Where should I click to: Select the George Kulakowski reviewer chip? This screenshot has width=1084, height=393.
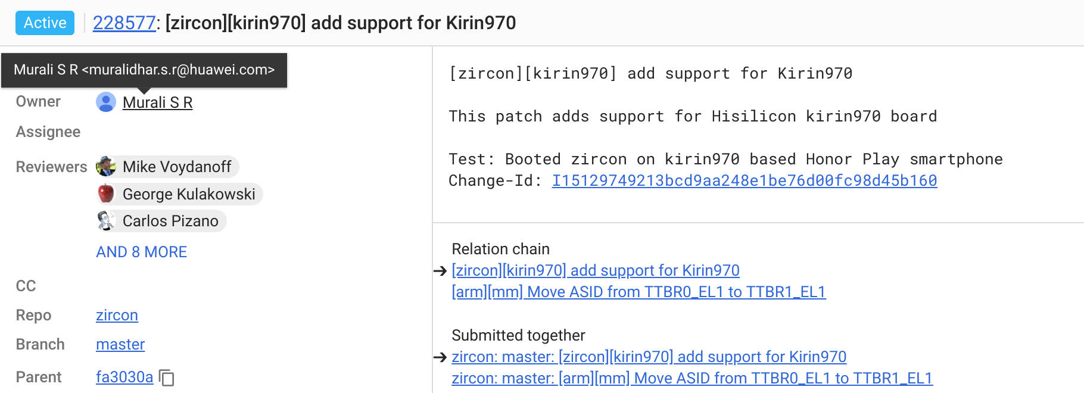(x=189, y=194)
